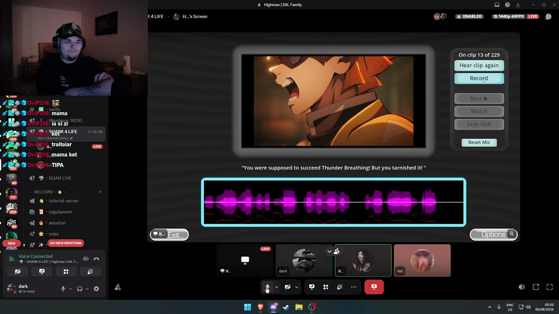Invite friends with add-person icon
The width and height of the screenshot is (559, 314).
point(117,288)
